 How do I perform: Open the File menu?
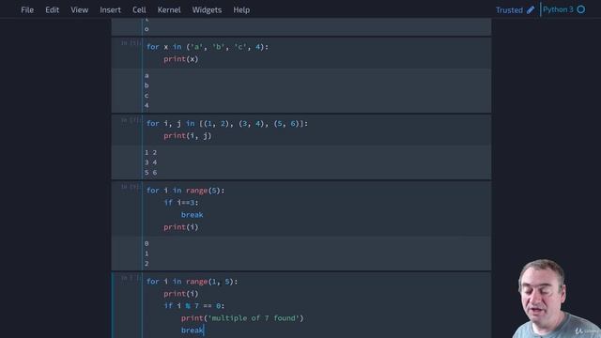27,10
